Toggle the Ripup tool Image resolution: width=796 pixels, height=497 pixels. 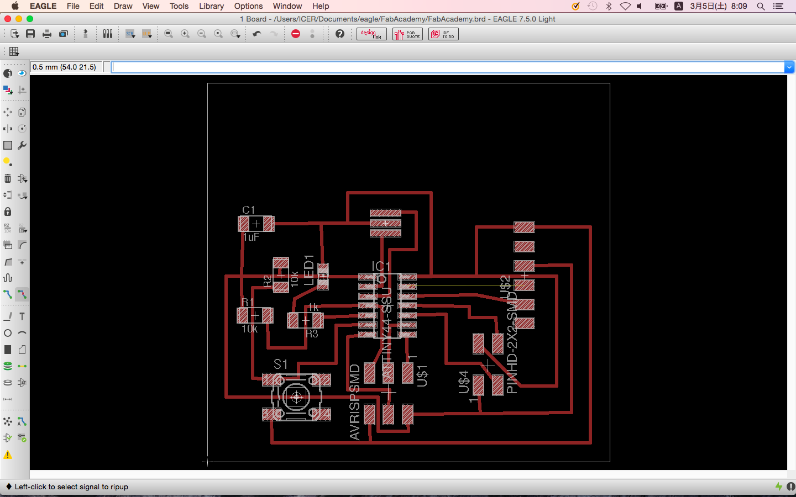point(22,294)
